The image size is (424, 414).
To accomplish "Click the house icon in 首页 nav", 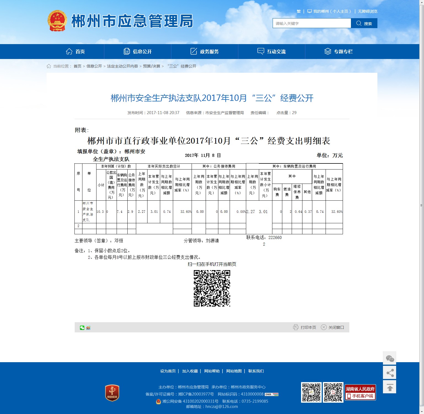I will (x=69, y=51).
